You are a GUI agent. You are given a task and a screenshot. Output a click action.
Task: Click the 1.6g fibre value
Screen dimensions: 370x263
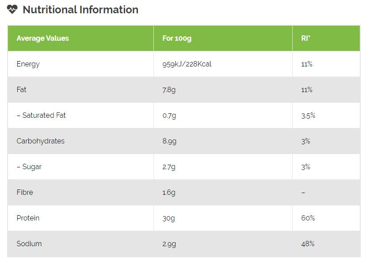169,193
